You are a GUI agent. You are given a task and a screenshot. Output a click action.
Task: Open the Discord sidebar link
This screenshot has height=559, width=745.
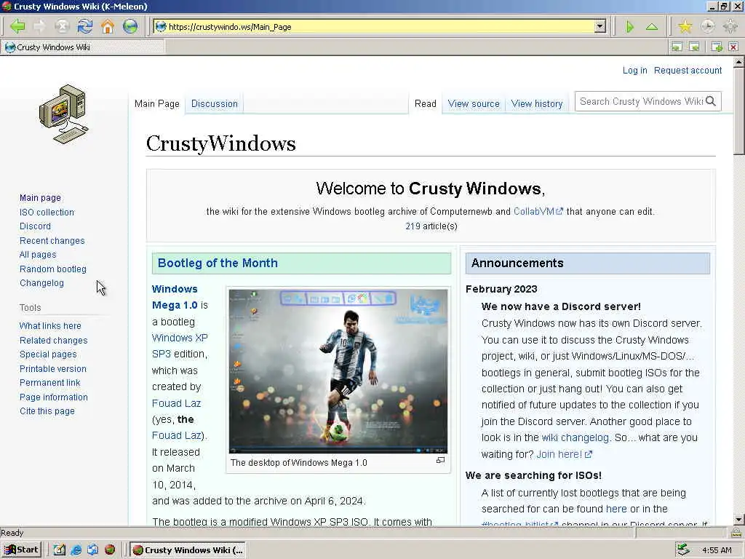pyautogui.click(x=35, y=226)
